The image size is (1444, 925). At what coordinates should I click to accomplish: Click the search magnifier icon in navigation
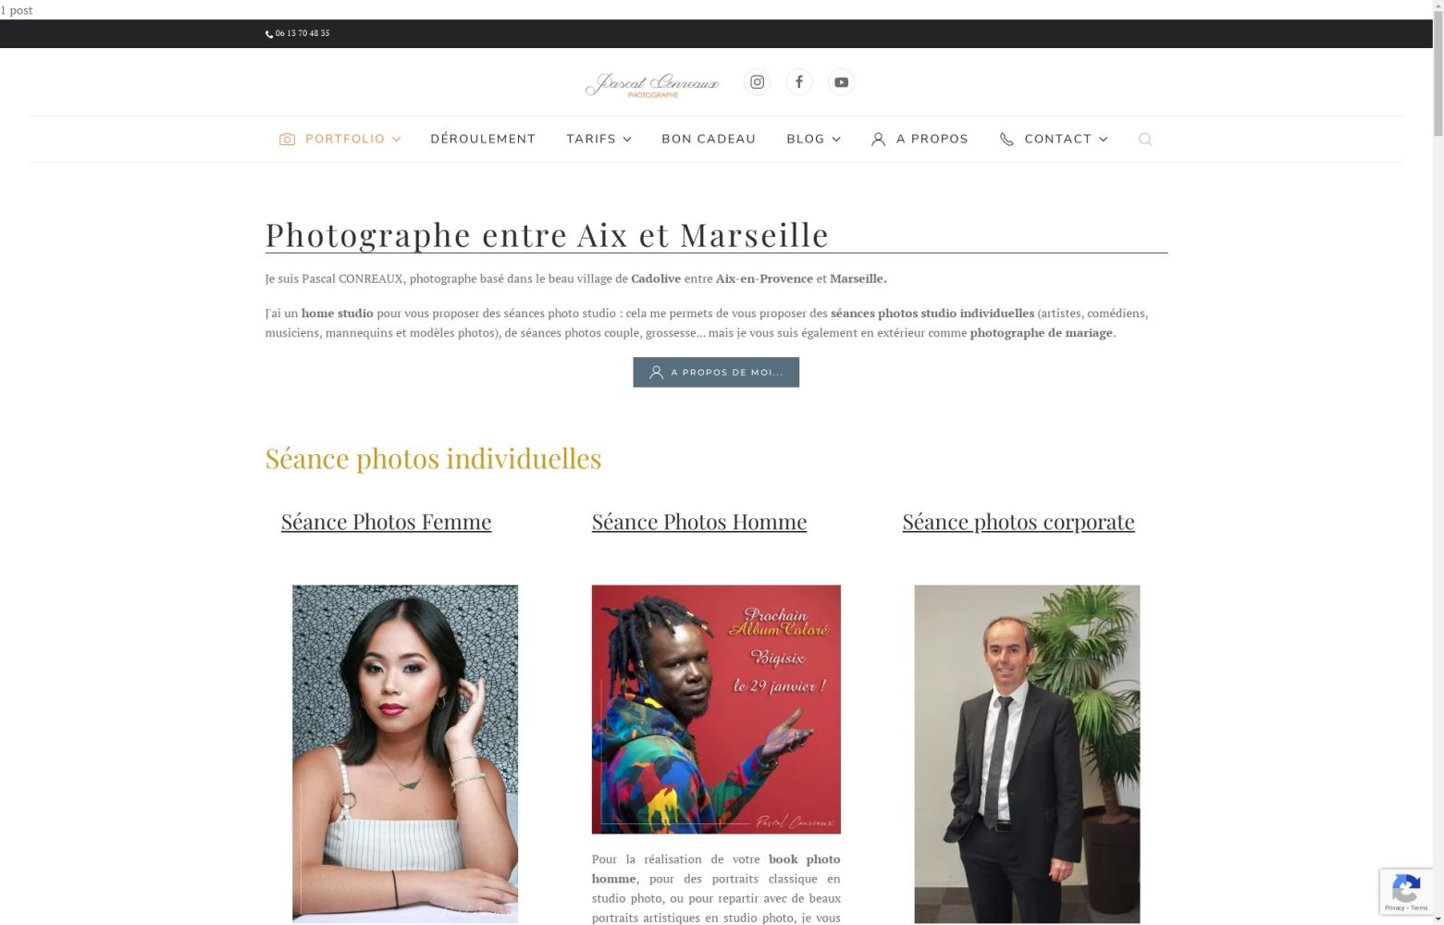coord(1145,139)
